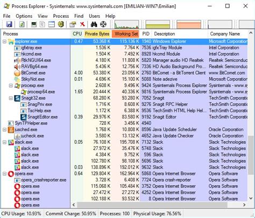Open Properties toolbar icon
255x218 pixels.
pyautogui.click(x=73, y=24)
